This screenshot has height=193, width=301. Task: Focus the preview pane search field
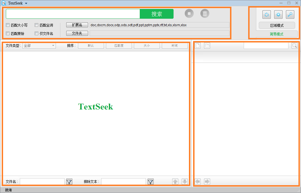(266, 46)
